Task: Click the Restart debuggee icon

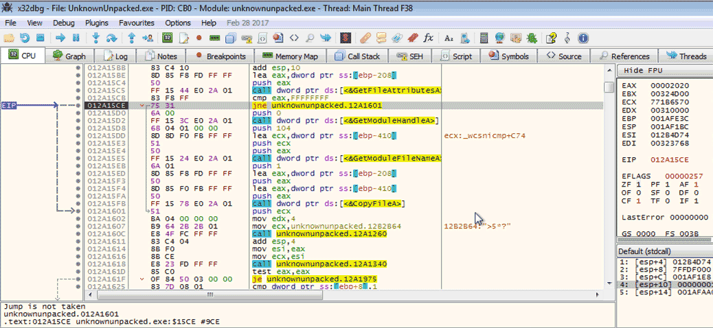Action: tap(25, 38)
